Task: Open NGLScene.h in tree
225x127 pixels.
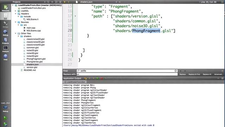Action: 32,19
